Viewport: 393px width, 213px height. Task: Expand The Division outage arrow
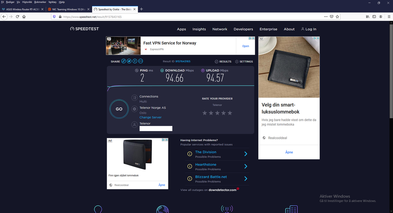coord(246,154)
